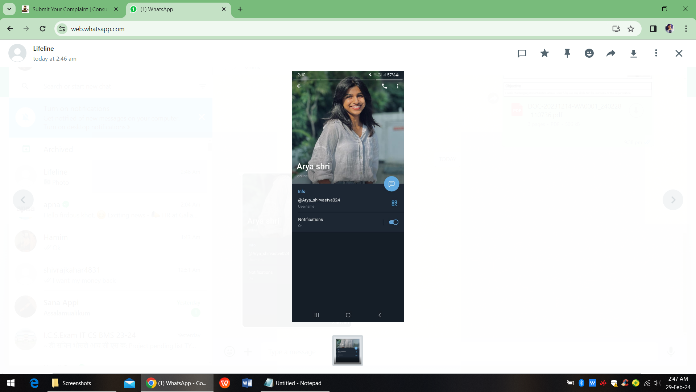Image resolution: width=696 pixels, height=392 pixels.
Task: Expand the tab search dropdown arrow
Action: pyautogui.click(x=9, y=9)
